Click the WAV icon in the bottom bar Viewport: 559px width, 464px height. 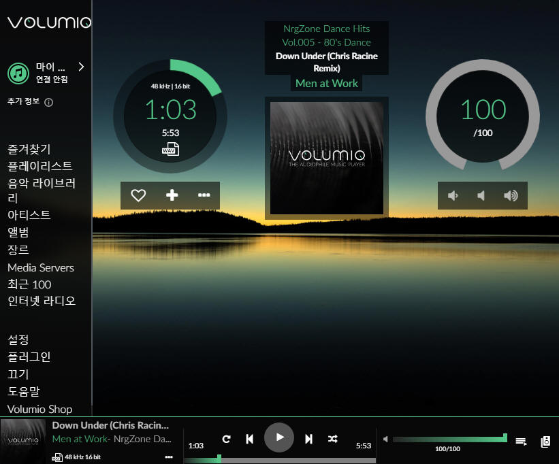tap(57, 457)
